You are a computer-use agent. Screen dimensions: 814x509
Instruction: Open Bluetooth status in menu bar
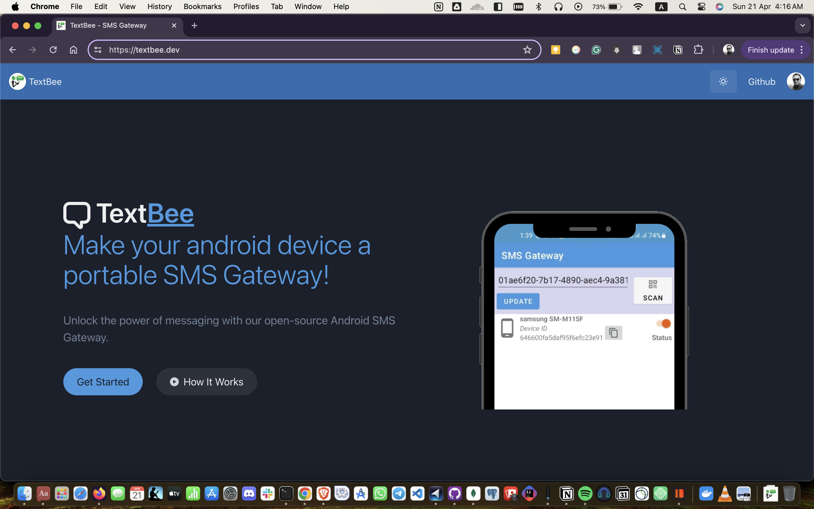click(x=538, y=7)
